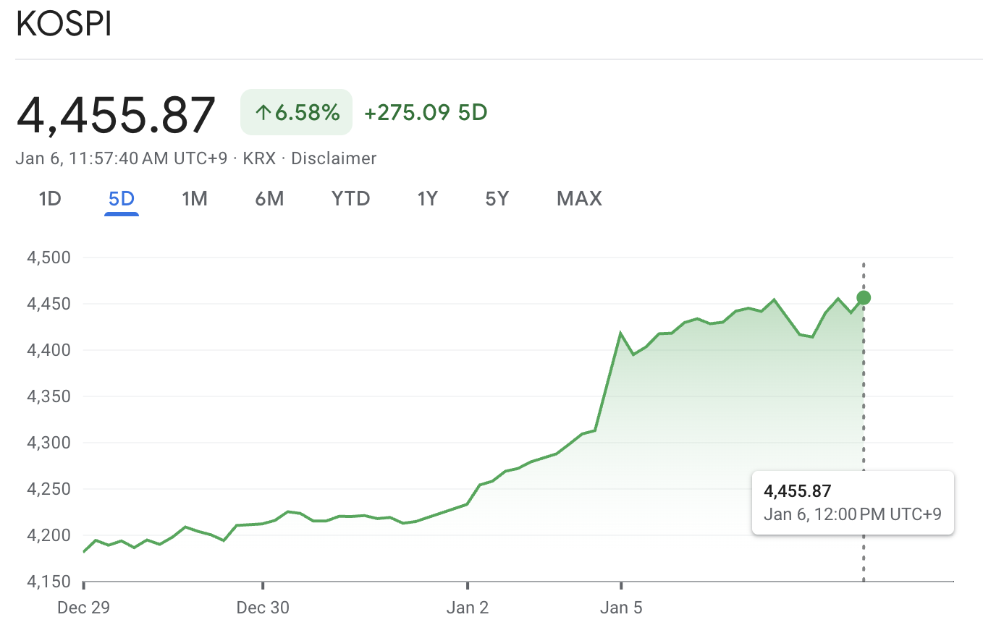Click the 4,500 y-axis gridline label
This screenshot has height=638, width=983.
(x=50, y=258)
